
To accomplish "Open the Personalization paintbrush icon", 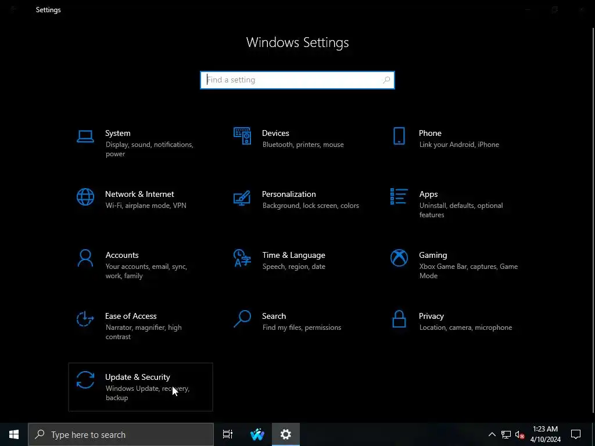I will tap(242, 197).
